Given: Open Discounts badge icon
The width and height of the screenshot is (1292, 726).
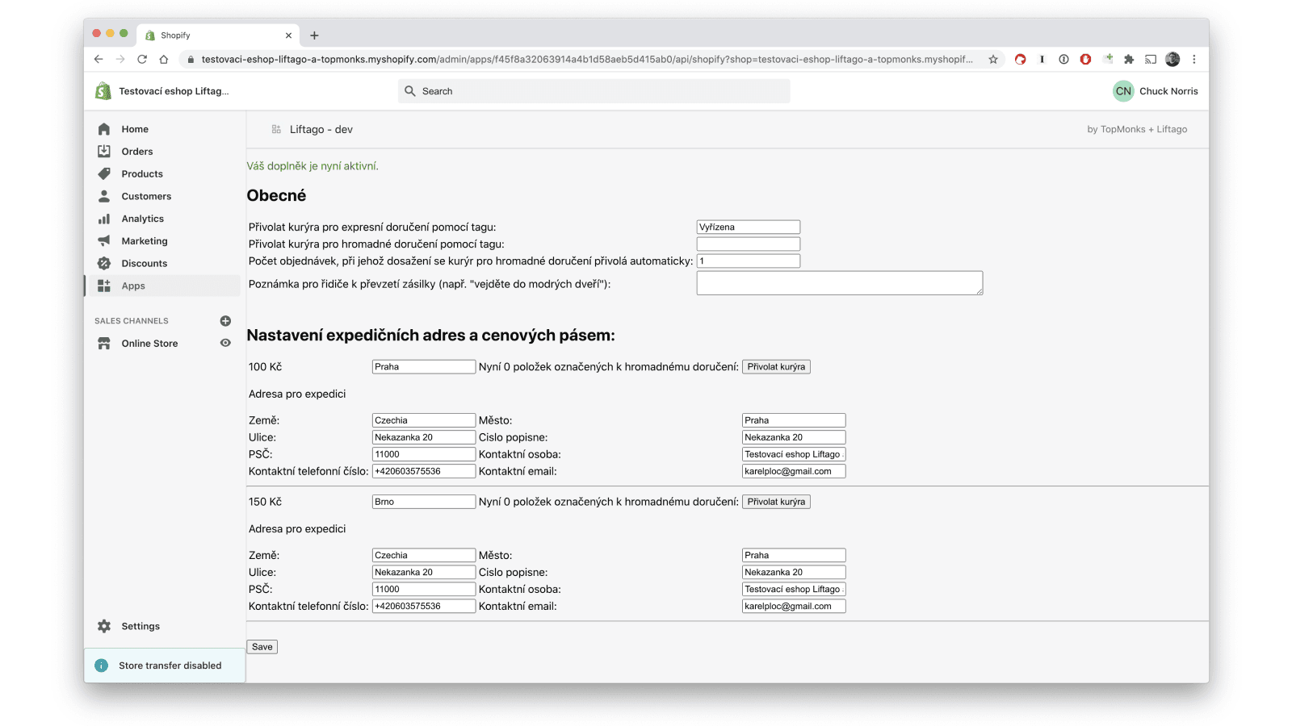Looking at the screenshot, I should pyautogui.click(x=104, y=264).
